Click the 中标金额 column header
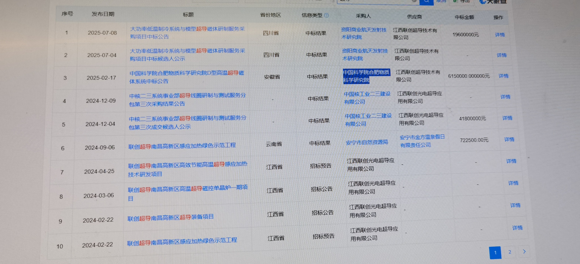Image resolution: width=580 pixels, height=264 pixels. (x=464, y=17)
